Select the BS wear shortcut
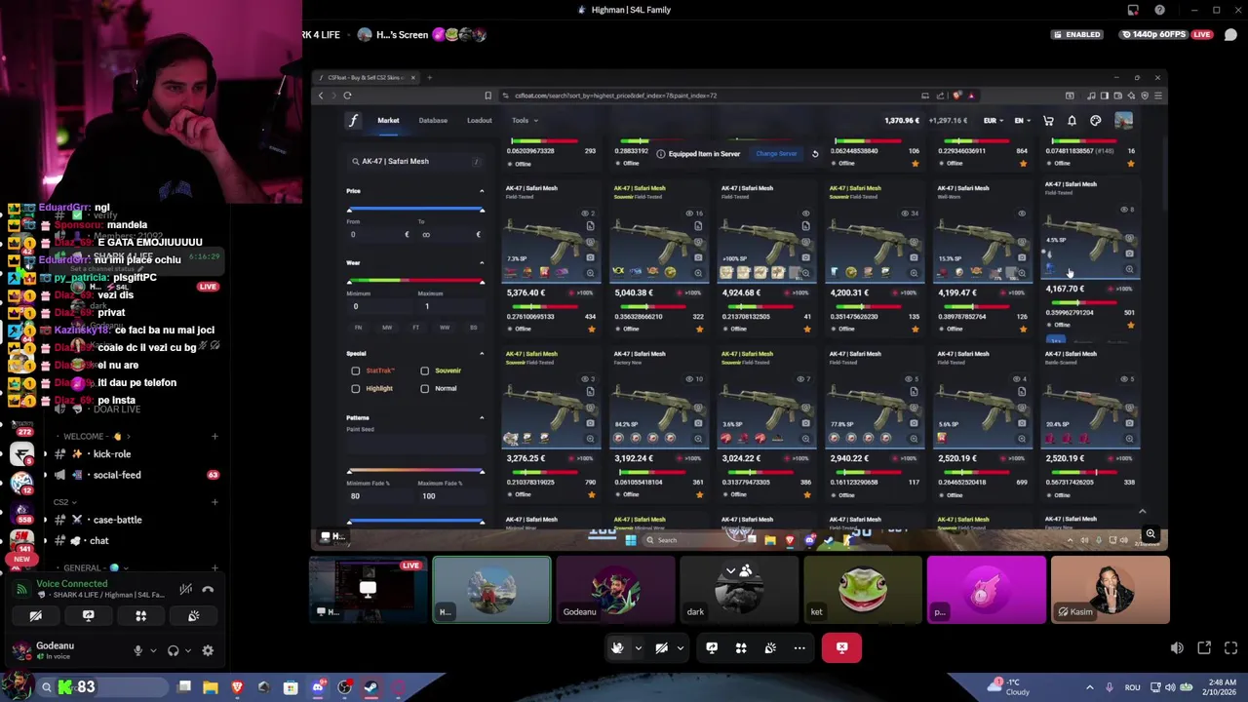The width and height of the screenshot is (1248, 702). pos(474,328)
